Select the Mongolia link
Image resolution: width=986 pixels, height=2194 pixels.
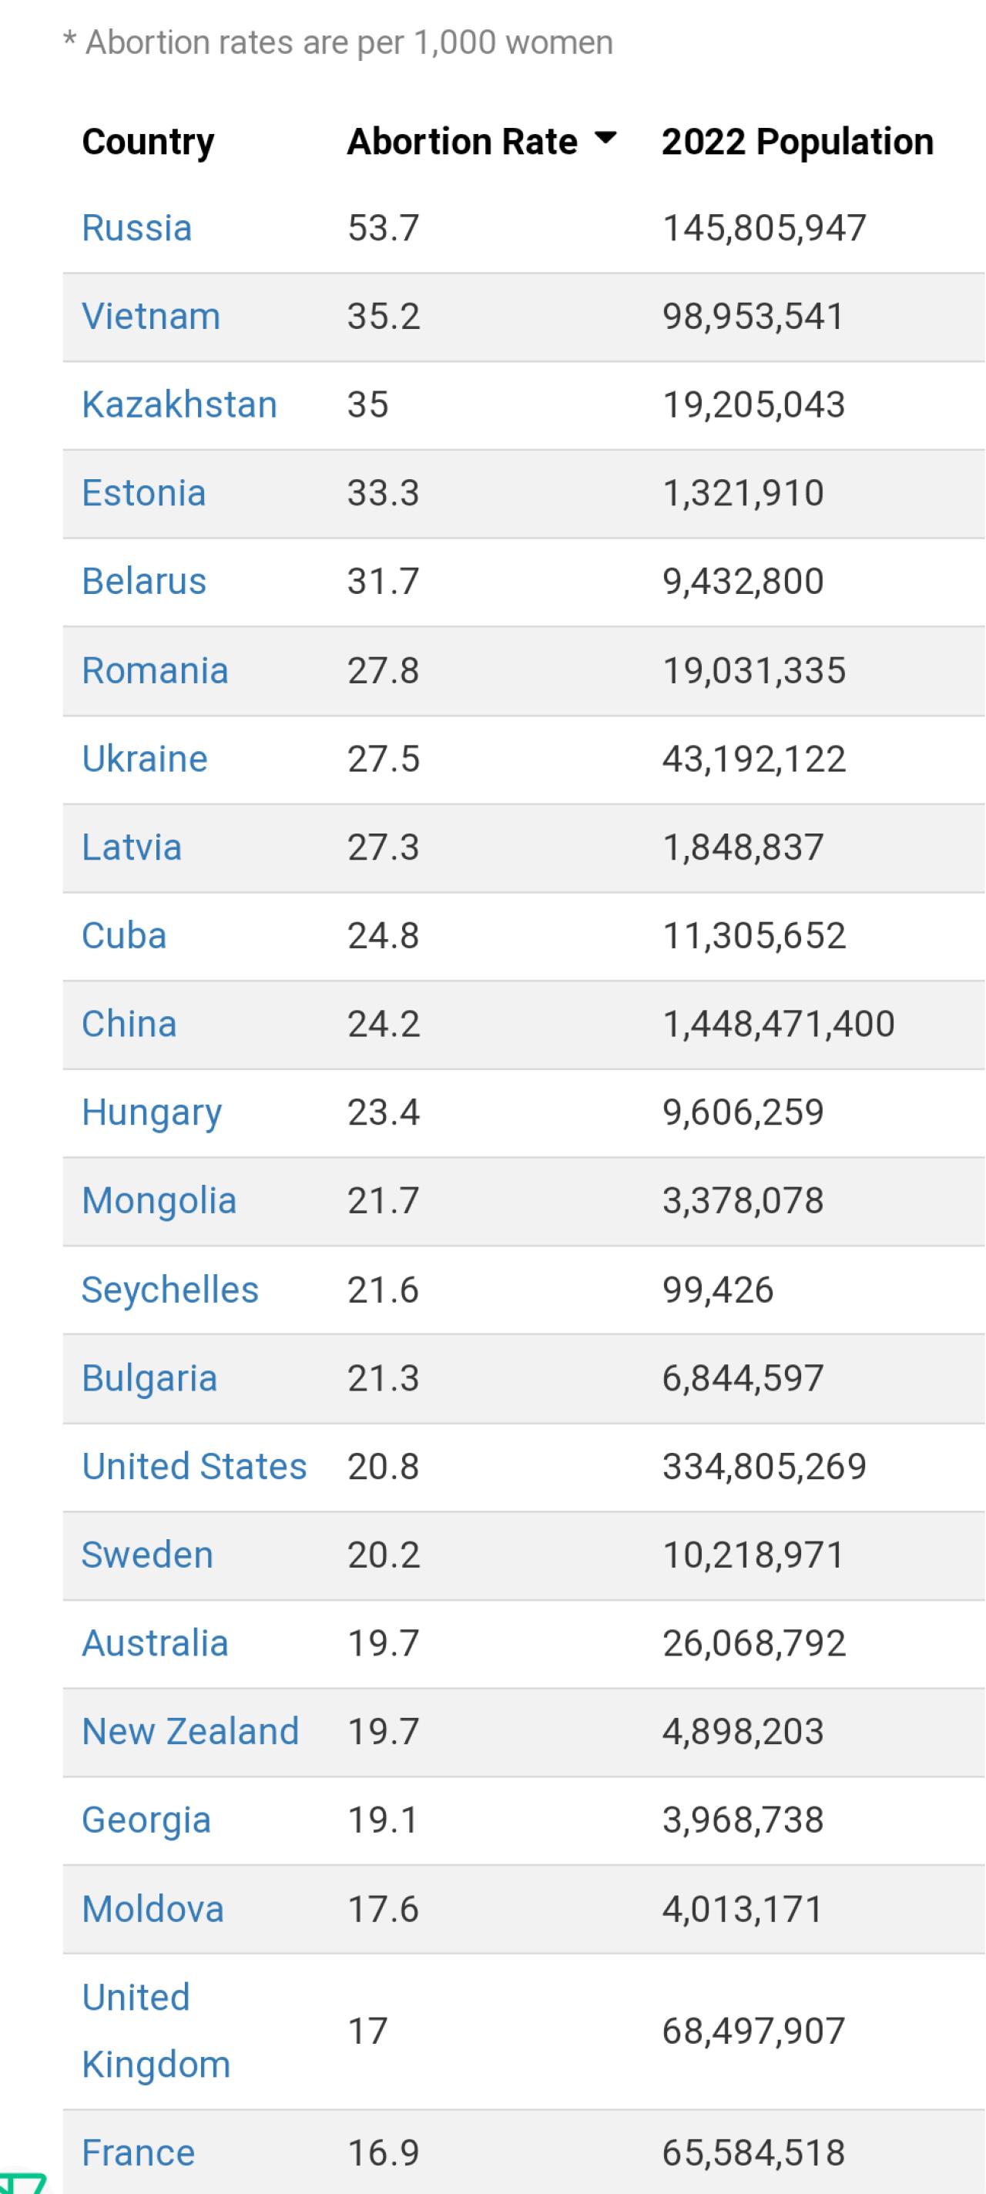(x=159, y=1201)
